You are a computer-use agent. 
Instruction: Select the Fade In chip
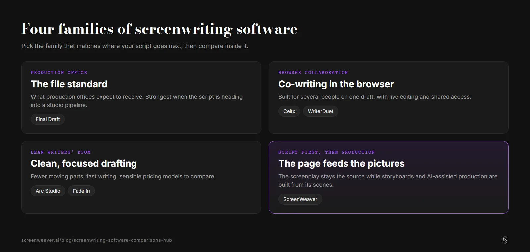(81, 191)
